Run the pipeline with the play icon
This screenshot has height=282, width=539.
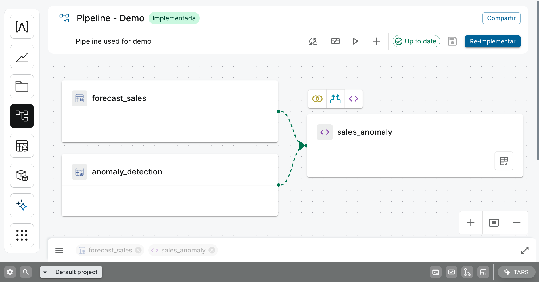coord(356,41)
